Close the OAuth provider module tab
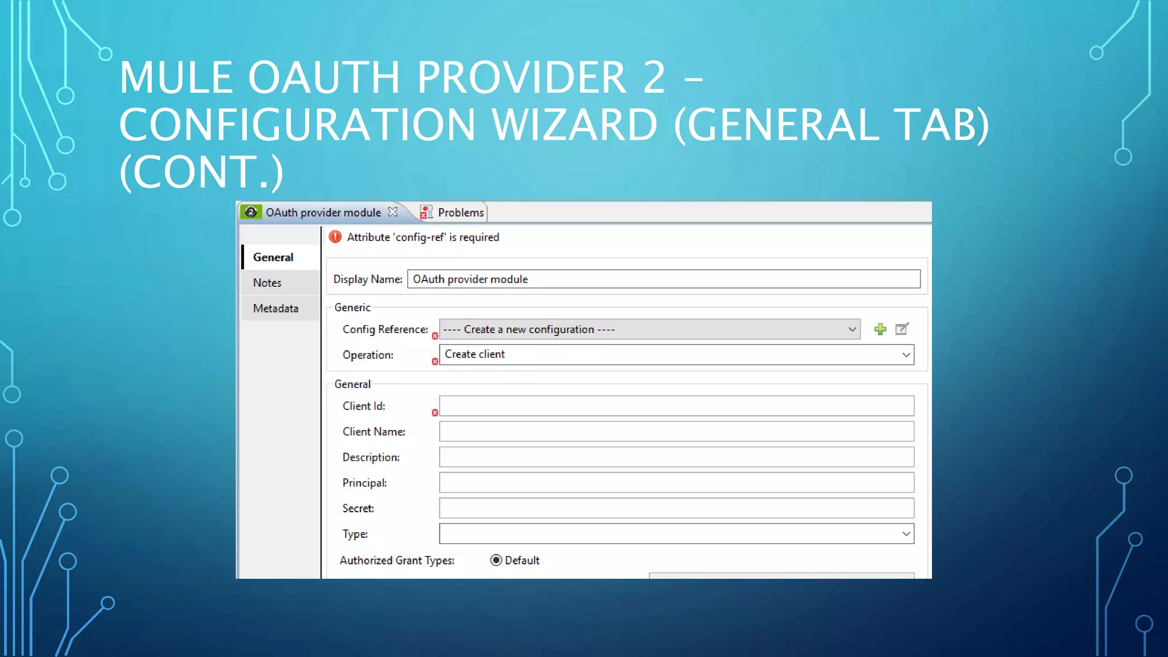 tap(392, 212)
